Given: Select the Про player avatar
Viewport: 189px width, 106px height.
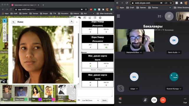Looking at the screenshot, I should [x=35, y=92].
